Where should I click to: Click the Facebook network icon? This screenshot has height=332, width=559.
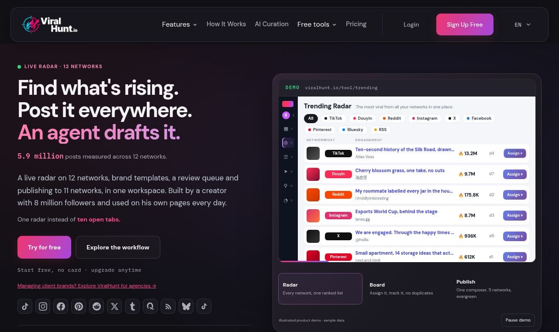pos(61,306)
